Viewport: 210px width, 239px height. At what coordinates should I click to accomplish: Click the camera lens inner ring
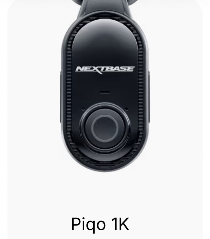click(105, 128)
